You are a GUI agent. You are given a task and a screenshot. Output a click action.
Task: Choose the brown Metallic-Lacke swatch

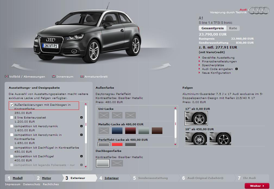click(157, 130)
